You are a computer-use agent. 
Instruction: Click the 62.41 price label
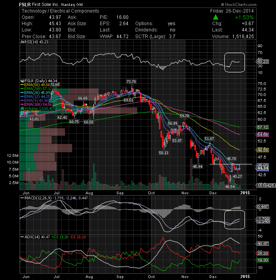point(62,117)
